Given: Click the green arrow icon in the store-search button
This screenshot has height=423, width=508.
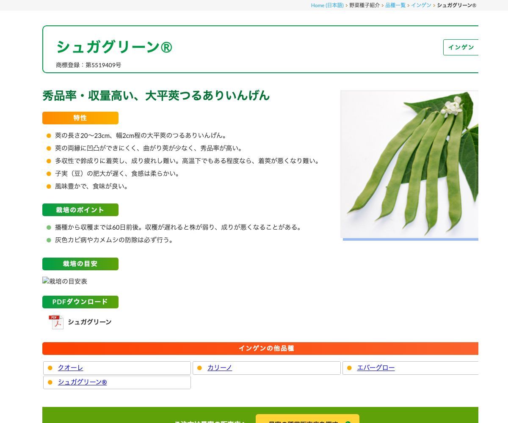Looking at the screenshot, I should point(347,421).
